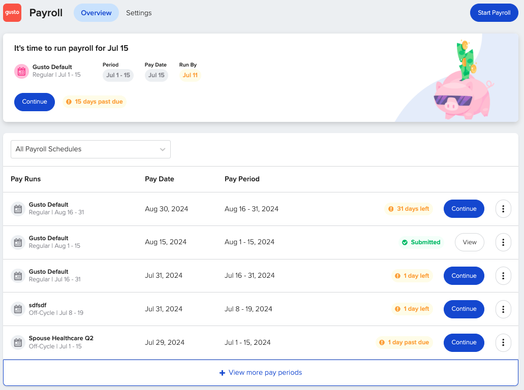Select the Overview tab
Screen dimensions: 524x390
click(96, 13)
